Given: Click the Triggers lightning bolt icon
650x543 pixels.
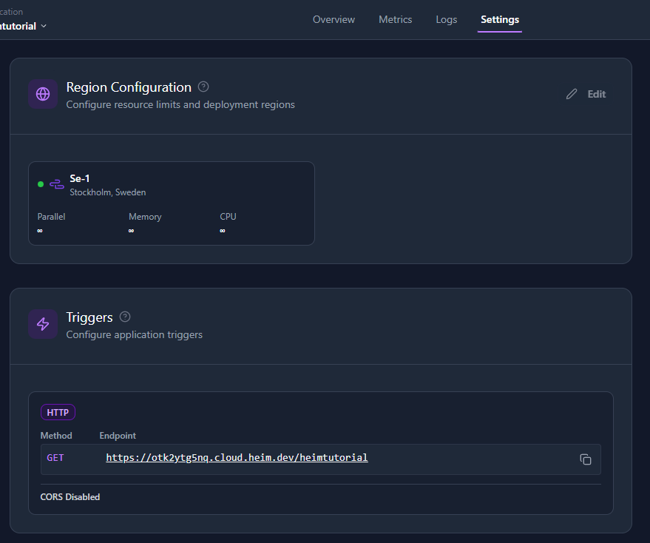Looking at the screenshot, I should pyautogui.click(x=43, y=324).
